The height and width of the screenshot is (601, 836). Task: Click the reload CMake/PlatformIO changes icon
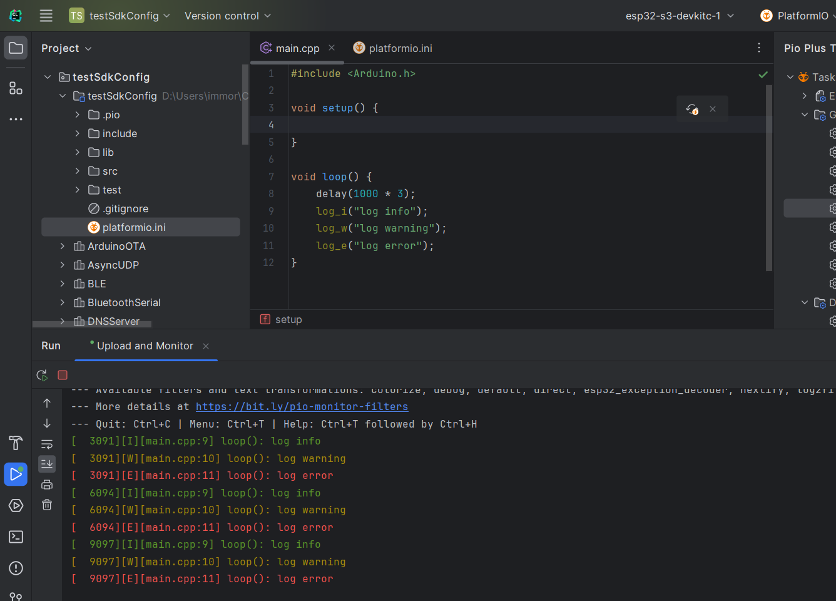point(692,109)
